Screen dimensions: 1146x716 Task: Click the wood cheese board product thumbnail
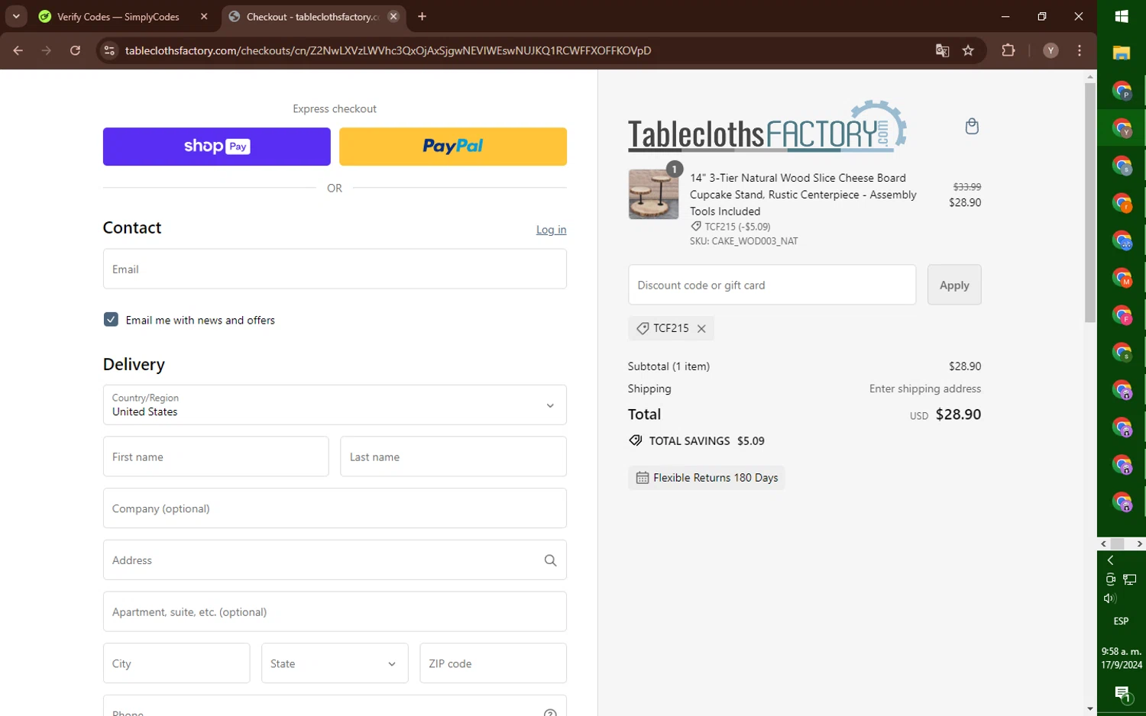(x=653, y=195)
